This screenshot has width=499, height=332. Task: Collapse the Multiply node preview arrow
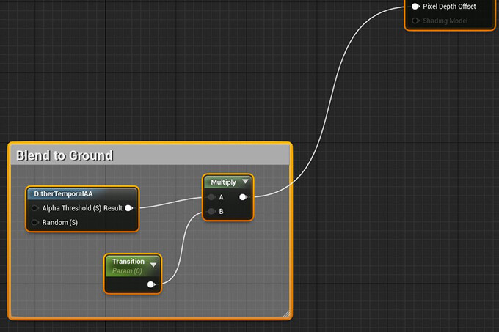(x=245, y=182)
